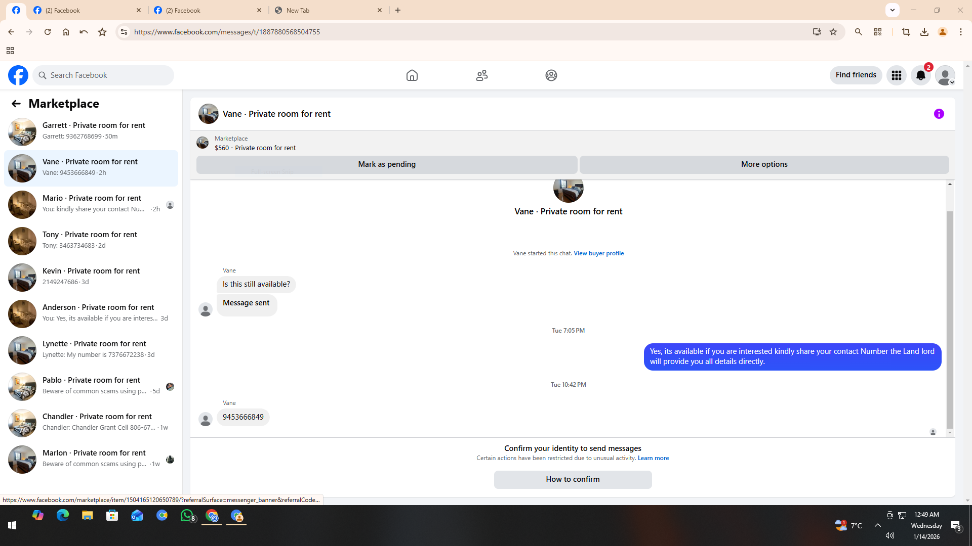Expand the browser tab search dropdown
This screenshot has height=546, width=972.
(892, 10)
